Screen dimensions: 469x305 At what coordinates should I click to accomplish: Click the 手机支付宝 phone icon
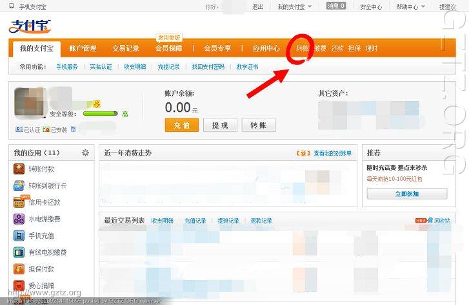click(12, 6)
